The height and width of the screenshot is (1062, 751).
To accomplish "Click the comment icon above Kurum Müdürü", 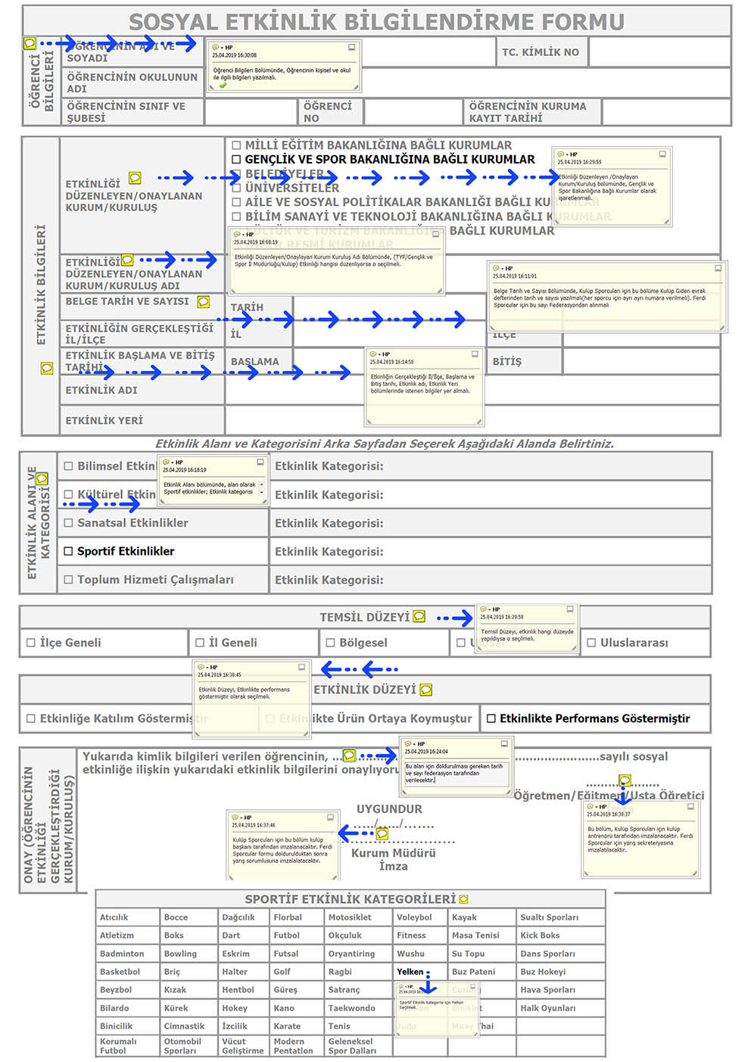I will 382,833.
